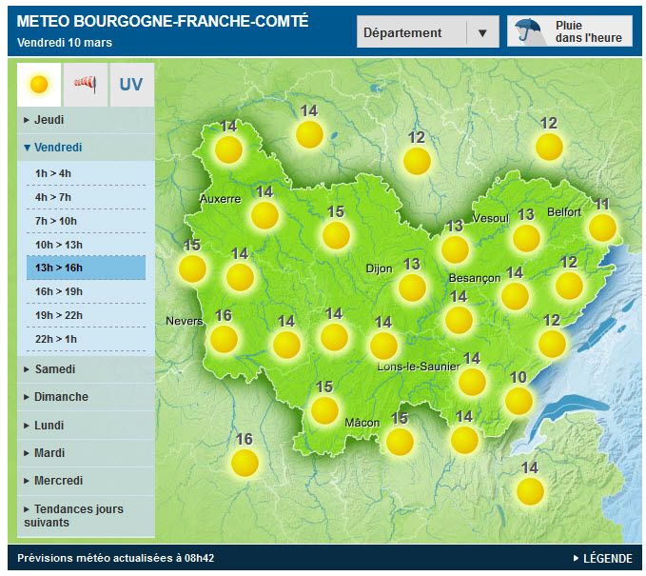This screenshot has height=576, width=646.
Task: Click the sun icon above Dijon
Action: point(336,234)
